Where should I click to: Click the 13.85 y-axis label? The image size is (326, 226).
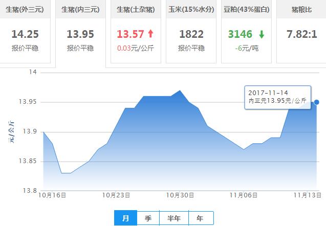[x=28, y=161]
